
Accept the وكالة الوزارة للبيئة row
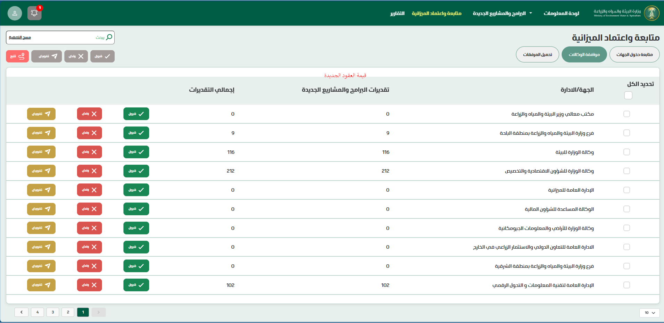(x=136, y=152)
